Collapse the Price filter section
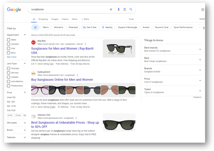 (x=25, y=92)
